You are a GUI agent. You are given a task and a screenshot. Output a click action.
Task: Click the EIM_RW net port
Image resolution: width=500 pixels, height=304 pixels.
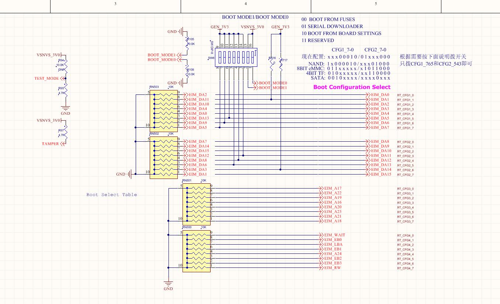coord(330,268)
